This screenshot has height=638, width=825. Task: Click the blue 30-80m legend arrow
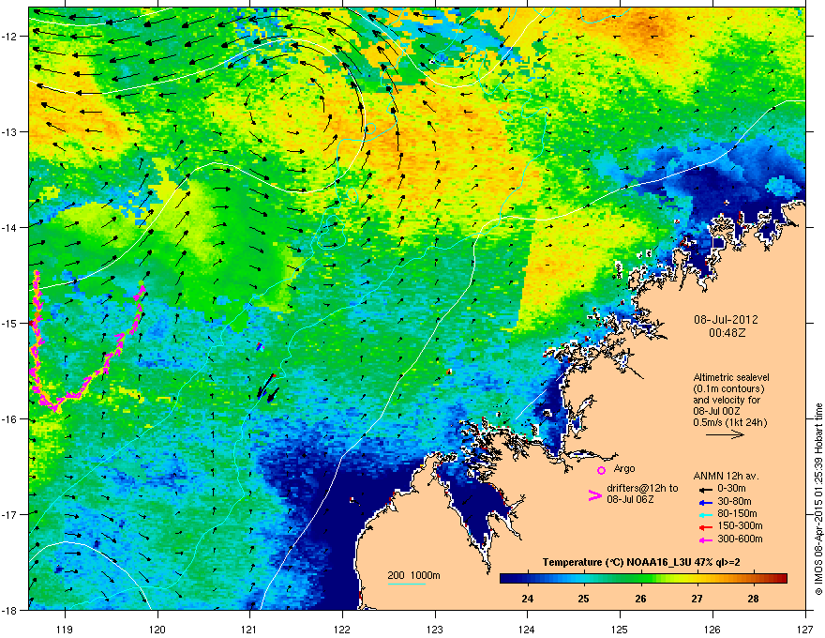[x=705, y=502]
